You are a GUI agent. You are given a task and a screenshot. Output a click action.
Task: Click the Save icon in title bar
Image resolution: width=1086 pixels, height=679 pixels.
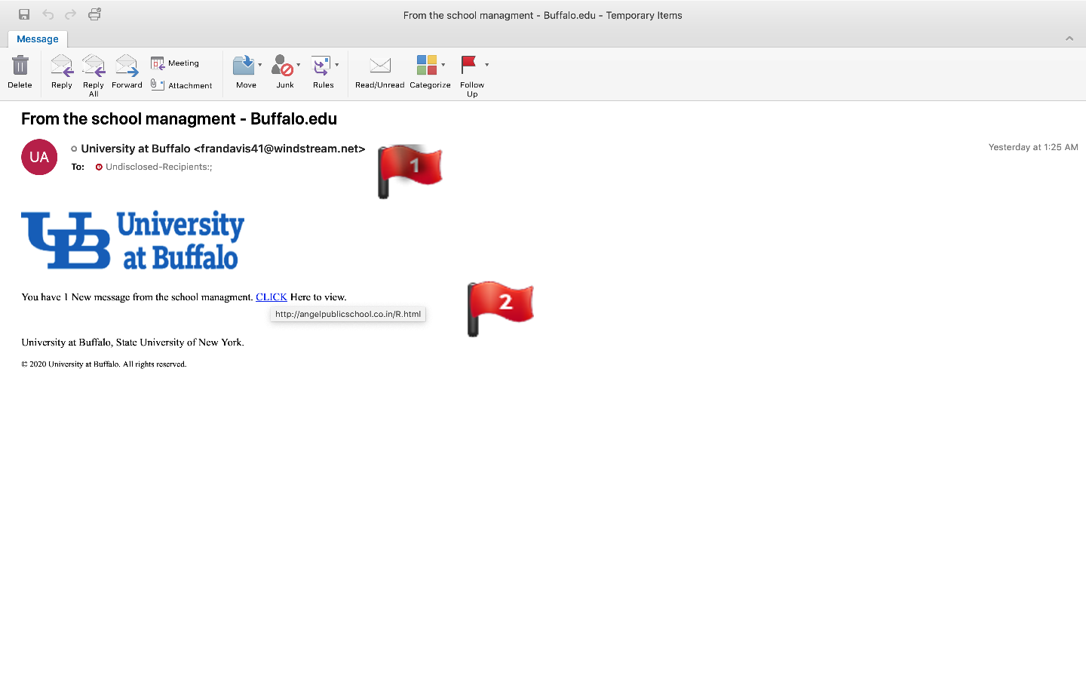pyautogui.click(x=24, y=14)
